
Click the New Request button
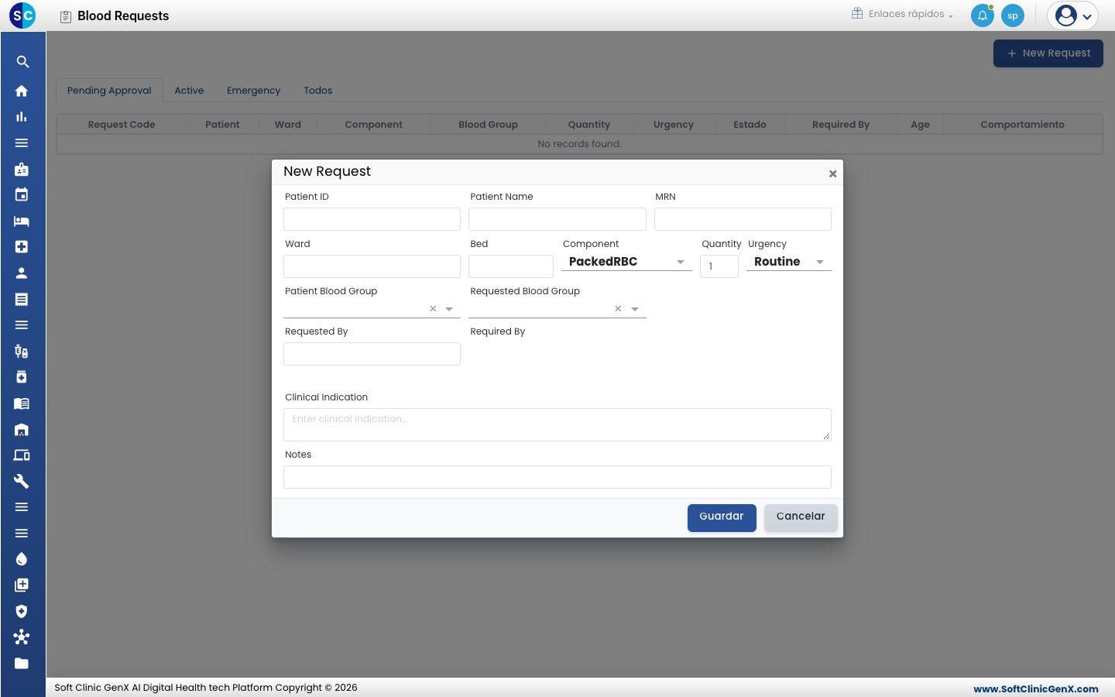coord(1048,53)
